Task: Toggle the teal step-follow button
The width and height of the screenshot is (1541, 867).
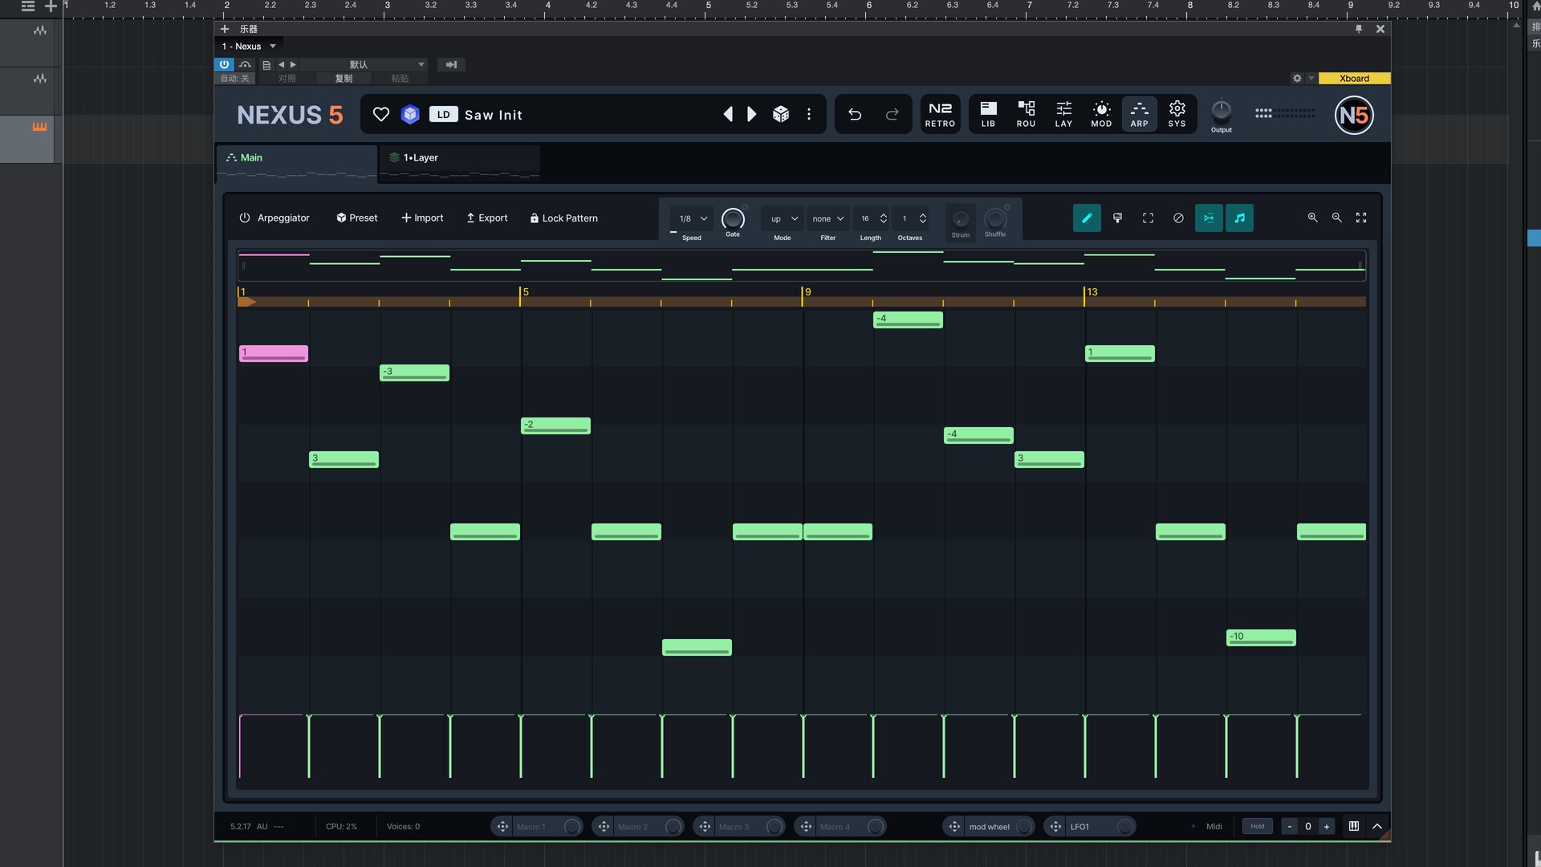Action: coord(1209,218)
